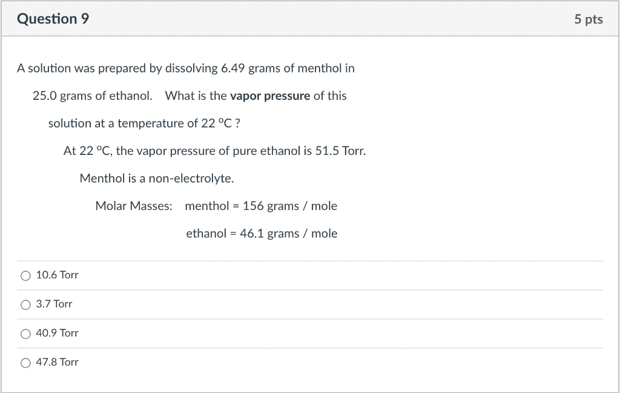Click the first sentence about dissolving menthol
The image size is (620, 394).
[x=185, y=68]
